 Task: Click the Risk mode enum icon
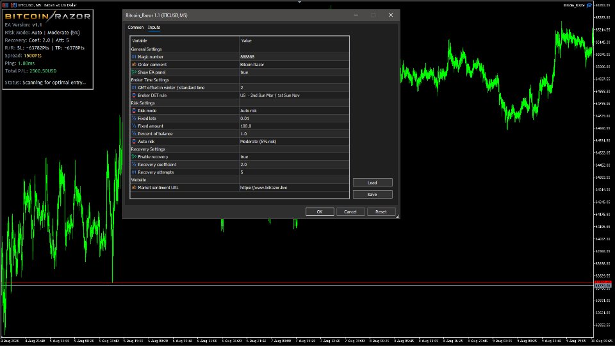pos(134,111)
